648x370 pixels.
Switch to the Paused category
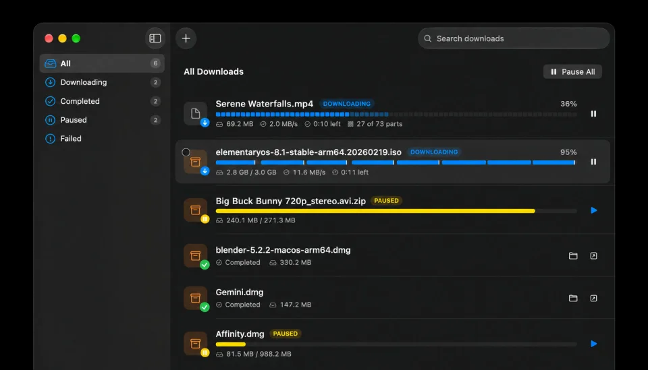pyautogui.click(x=102, y=120)
